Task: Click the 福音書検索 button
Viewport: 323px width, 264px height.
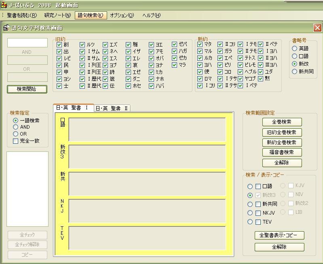Action: click(x=282, y=152)
